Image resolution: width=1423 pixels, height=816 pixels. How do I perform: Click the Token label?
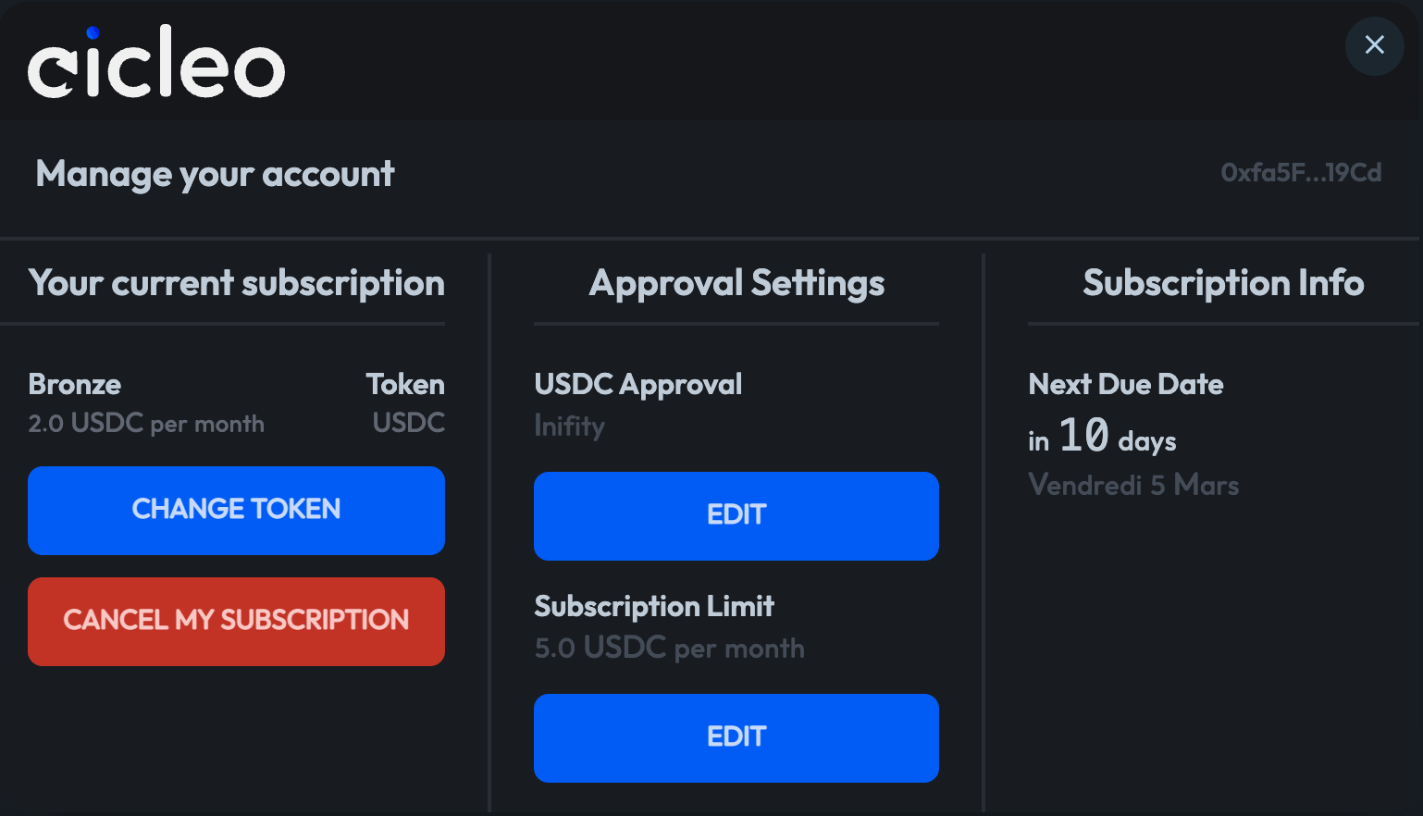(x=405, y=384)
